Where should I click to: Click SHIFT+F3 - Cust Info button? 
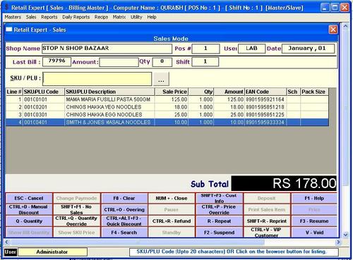pos(219,198)
